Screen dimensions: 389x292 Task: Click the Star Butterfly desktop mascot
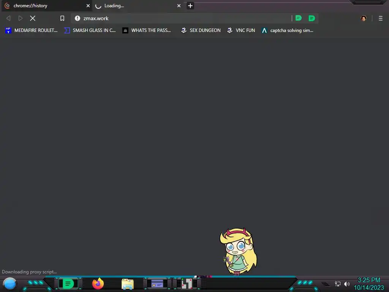(238, 252)
